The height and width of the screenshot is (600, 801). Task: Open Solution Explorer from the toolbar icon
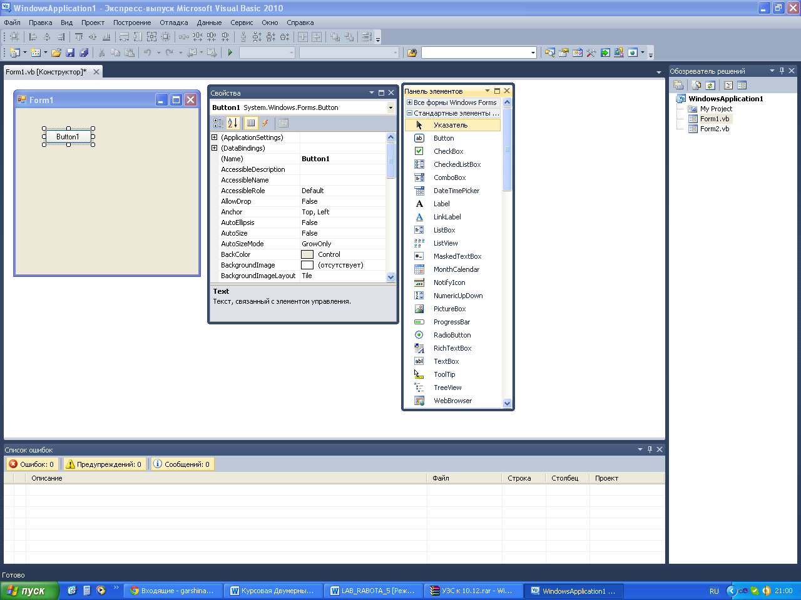pyautogui.click(x=549, y=52)
